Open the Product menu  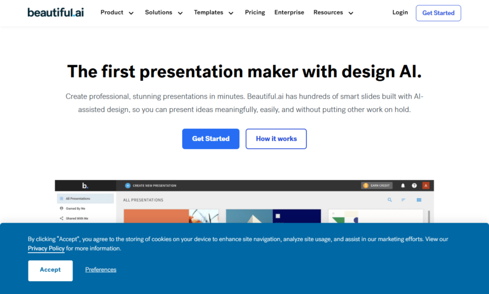[x=112, y=12]
